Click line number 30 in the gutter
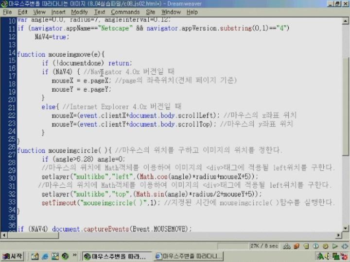This screenshot has height=262, width=350. pos(12,178)
